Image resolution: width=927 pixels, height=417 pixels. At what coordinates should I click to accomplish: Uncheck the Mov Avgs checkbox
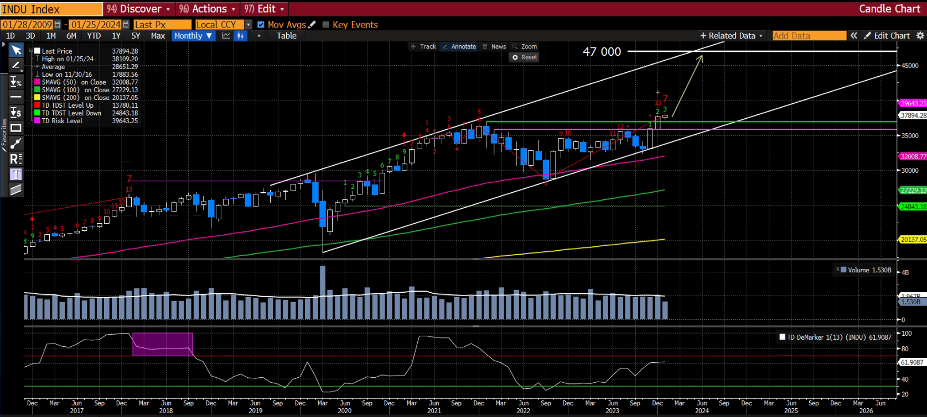click(261, 25)
